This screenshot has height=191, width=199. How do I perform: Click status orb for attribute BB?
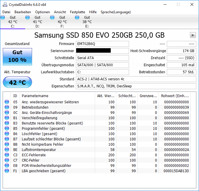point(7,145)
